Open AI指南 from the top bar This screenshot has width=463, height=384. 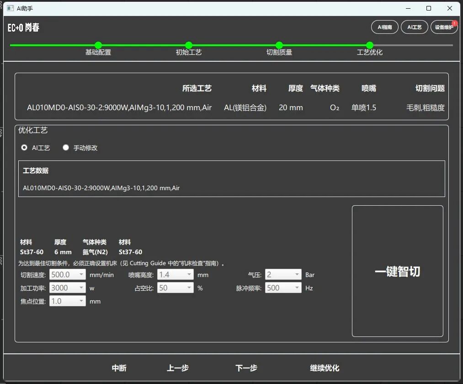[x=384, y=27]
